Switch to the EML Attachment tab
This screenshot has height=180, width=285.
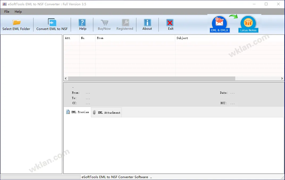click(106, 113)
